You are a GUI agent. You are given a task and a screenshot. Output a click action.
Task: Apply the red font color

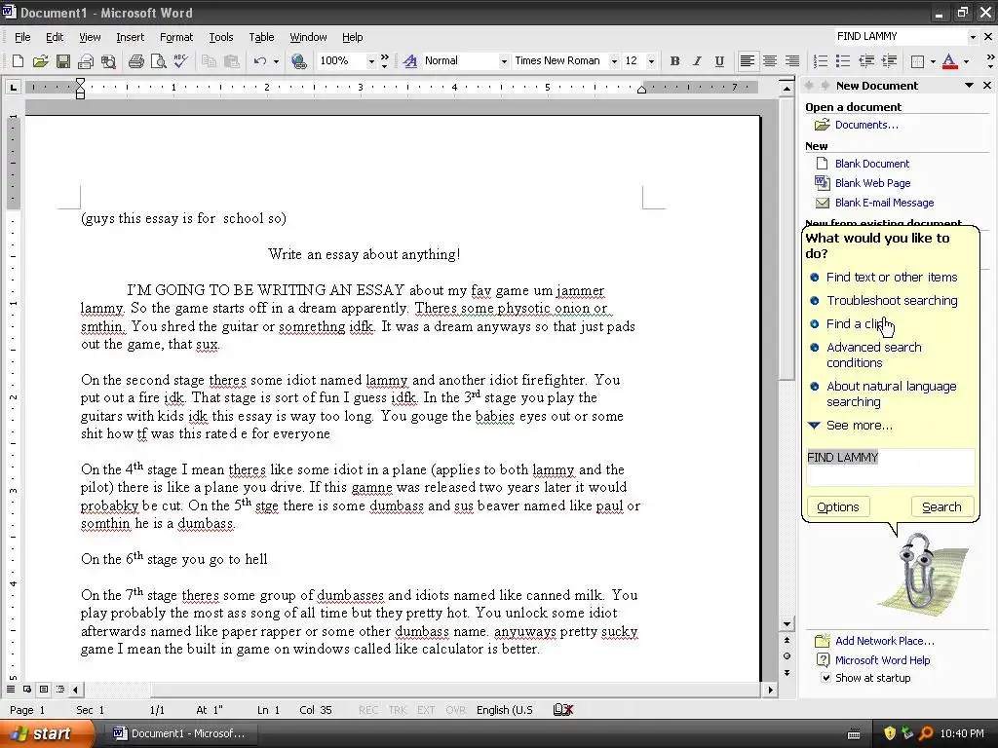949,61
